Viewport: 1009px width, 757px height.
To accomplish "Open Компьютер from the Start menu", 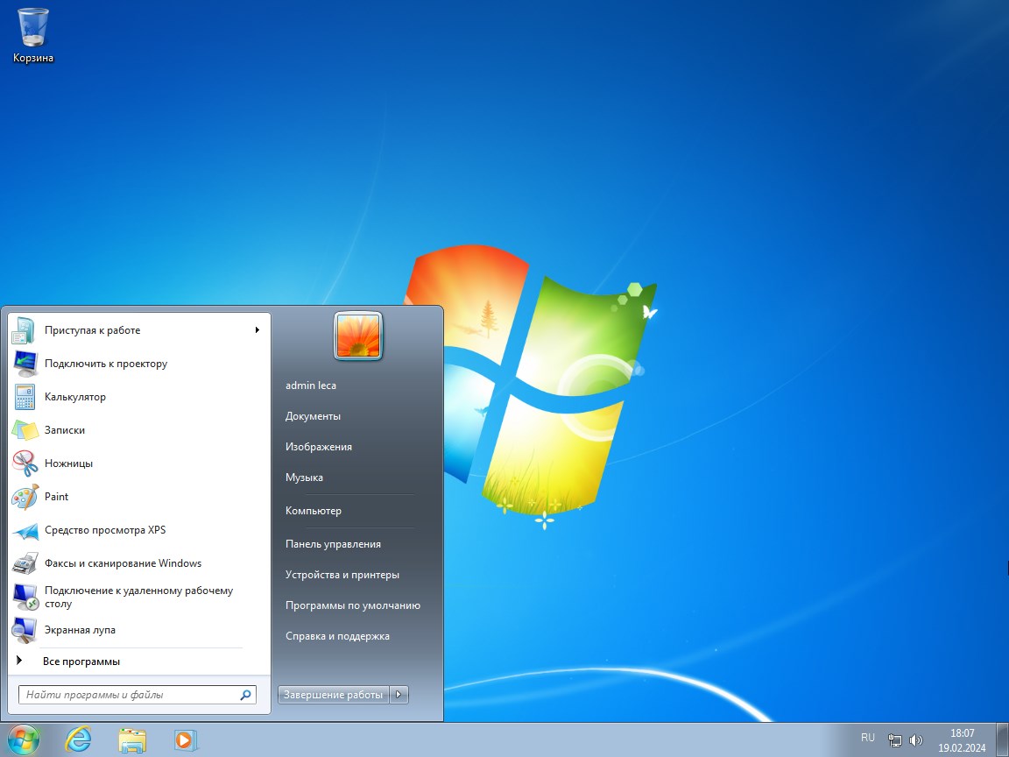I will tap(314, 511).
